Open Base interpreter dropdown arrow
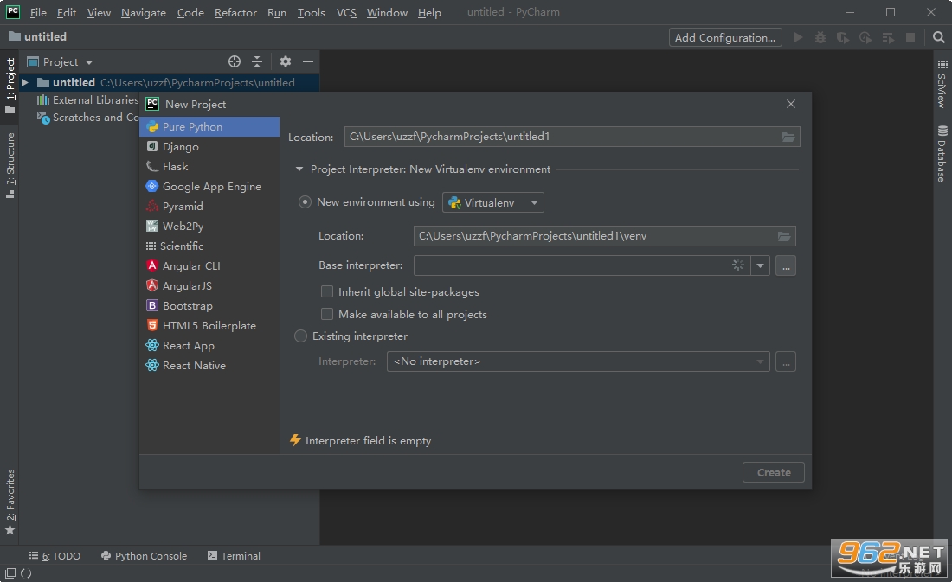 pos(760,265)
